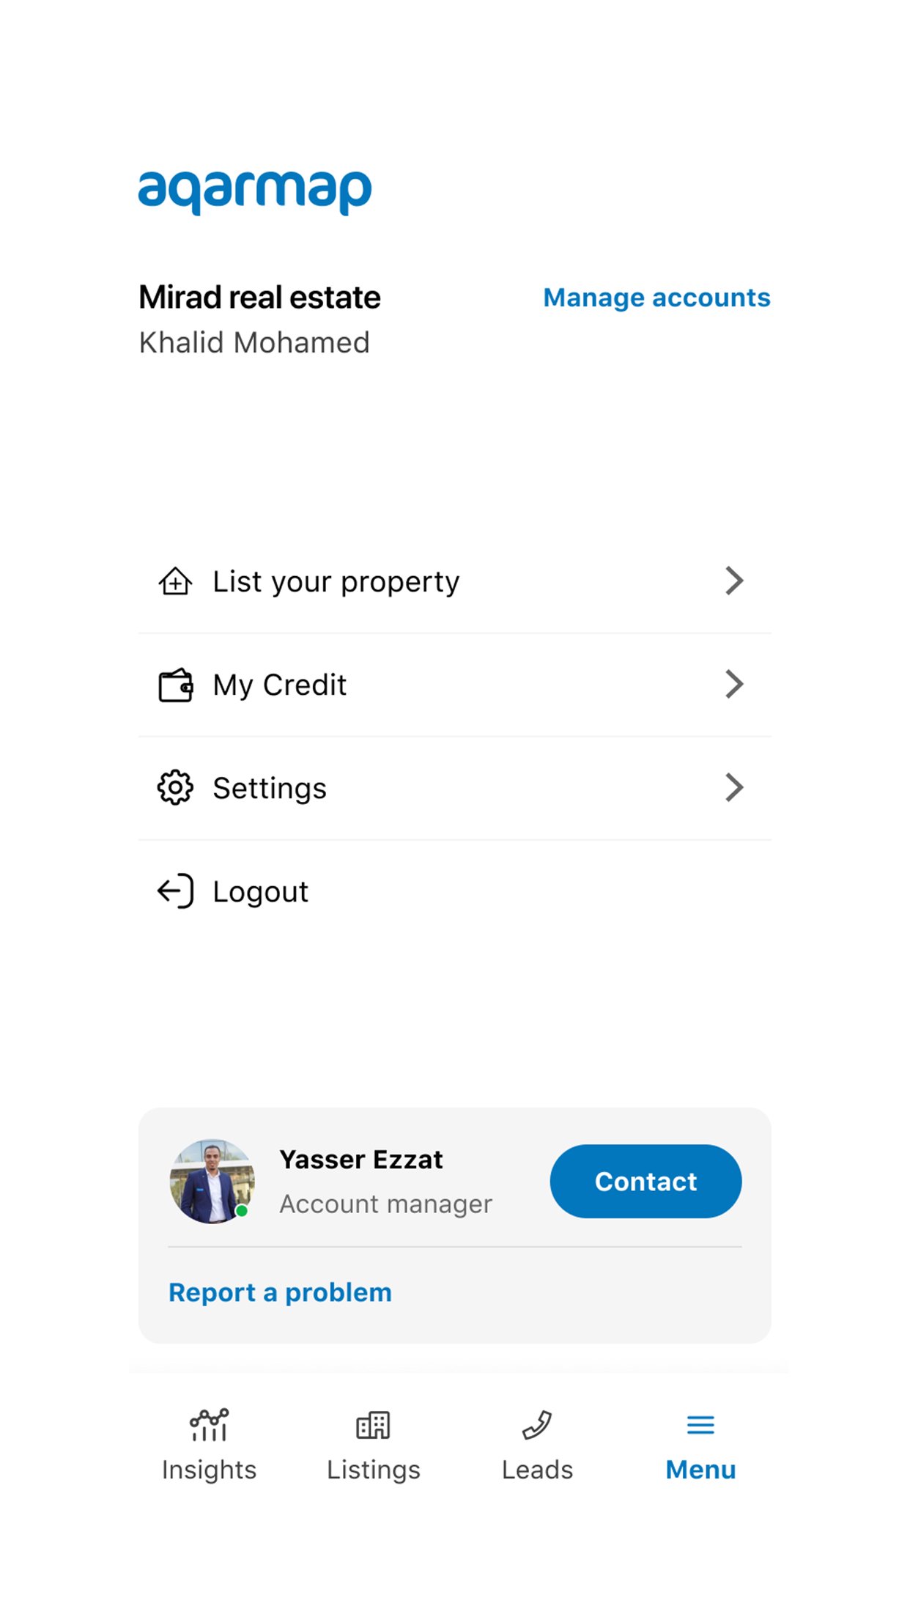Tap the Mirad real estate account name

[x=259, y=298]
